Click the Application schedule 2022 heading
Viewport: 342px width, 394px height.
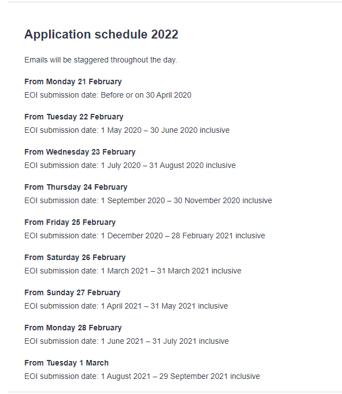[x=102, y=35]
